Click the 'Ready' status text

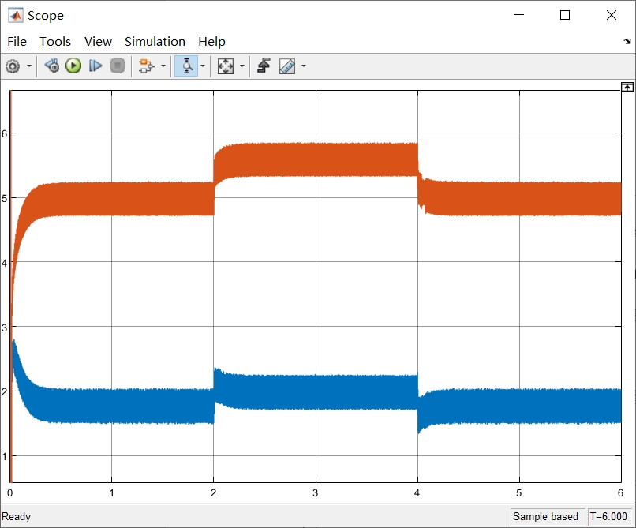[x=17, y=517]
